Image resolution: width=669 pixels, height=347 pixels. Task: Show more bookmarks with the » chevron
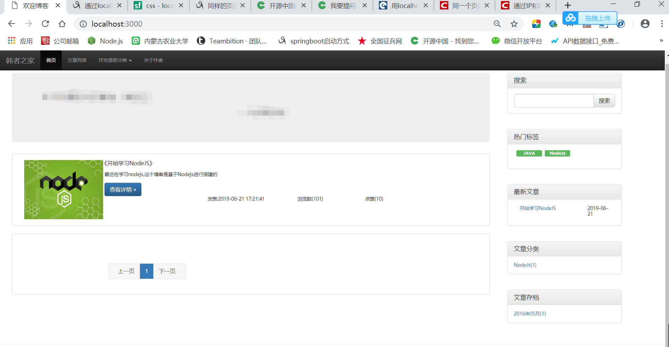661,41
